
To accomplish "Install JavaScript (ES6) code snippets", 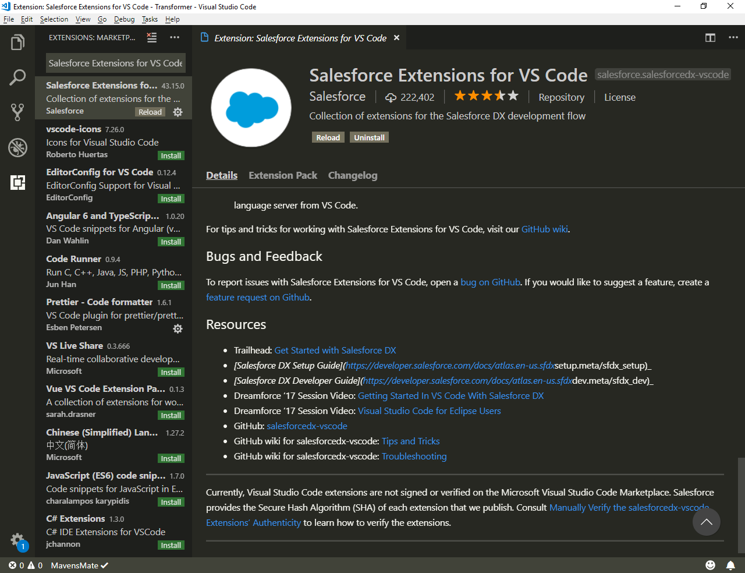I will pyautogui.click(x=171, y=502).
